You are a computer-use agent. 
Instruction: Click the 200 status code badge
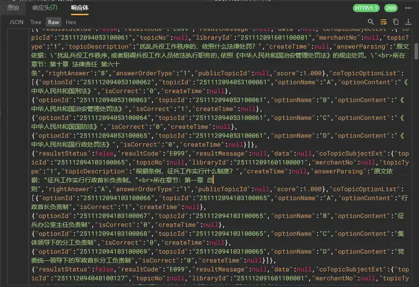[390, 8]
